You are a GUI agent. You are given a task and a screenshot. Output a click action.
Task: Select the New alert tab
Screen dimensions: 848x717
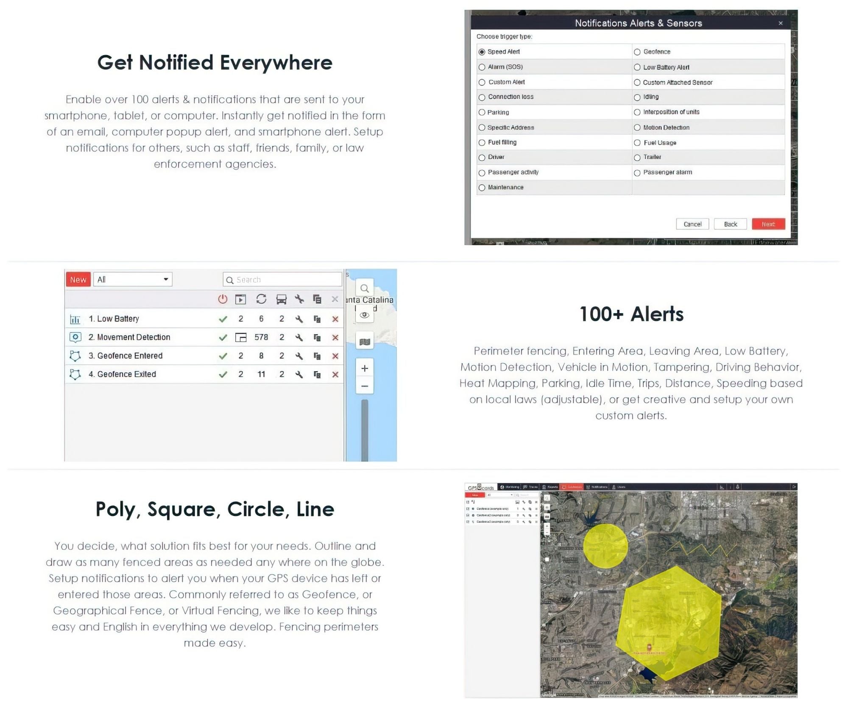coord(78,278)
